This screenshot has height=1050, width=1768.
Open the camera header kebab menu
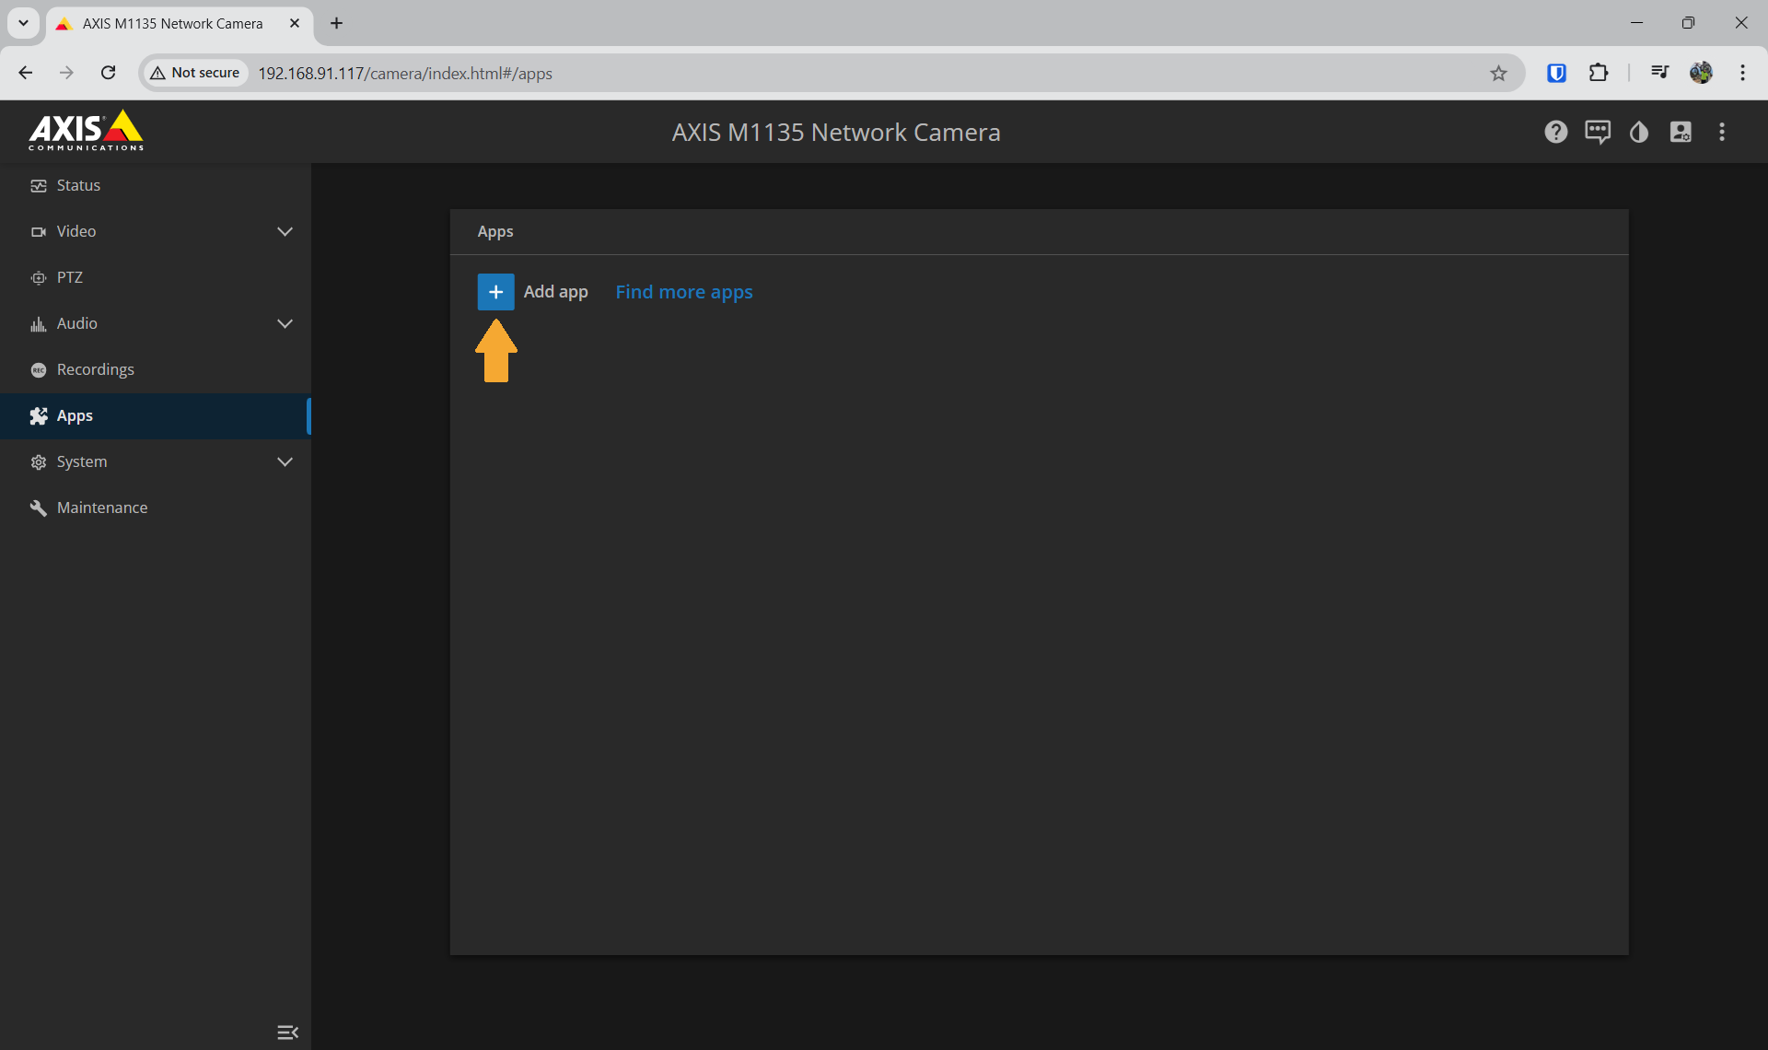click(1721, 132)
